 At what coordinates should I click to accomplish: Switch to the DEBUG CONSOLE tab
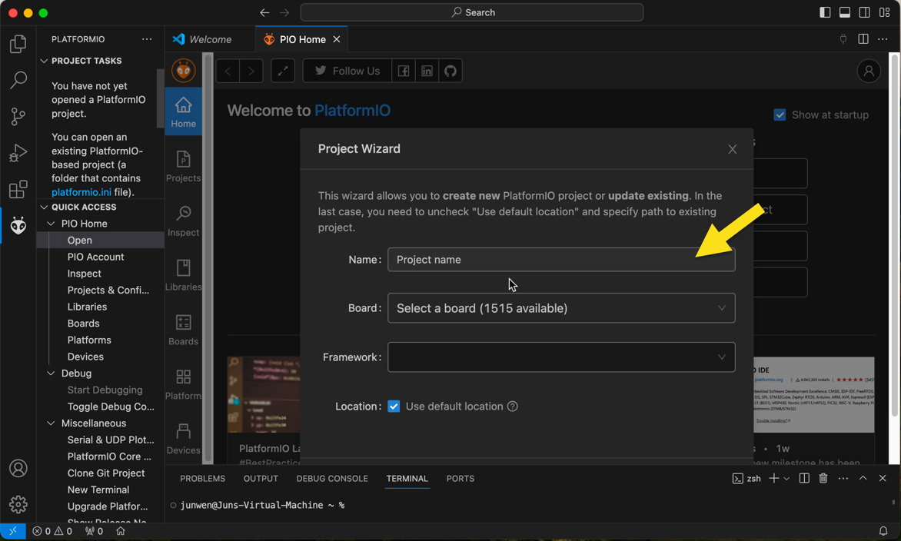[x=332, y=479]
